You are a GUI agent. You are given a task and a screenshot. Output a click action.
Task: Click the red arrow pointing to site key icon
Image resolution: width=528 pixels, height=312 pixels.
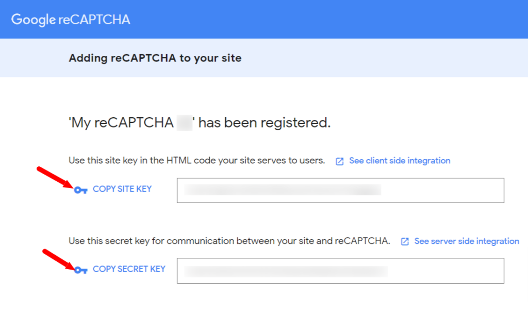(x=55, y=177)
